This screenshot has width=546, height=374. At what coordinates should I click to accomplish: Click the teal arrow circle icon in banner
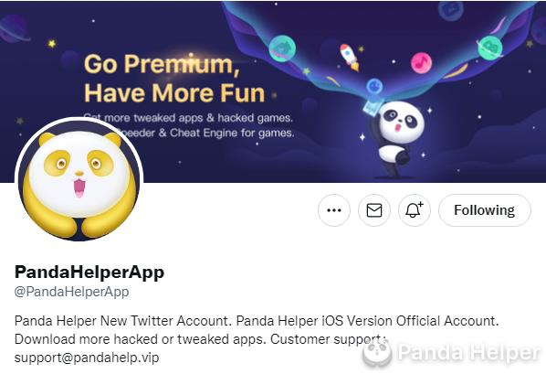pyautogui.click(x=282, y=48)
